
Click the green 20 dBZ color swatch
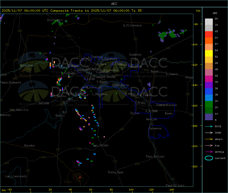pyautogui.click(x=209, y=104)
